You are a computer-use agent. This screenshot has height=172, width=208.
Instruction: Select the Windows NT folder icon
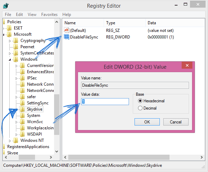point(16,140)
